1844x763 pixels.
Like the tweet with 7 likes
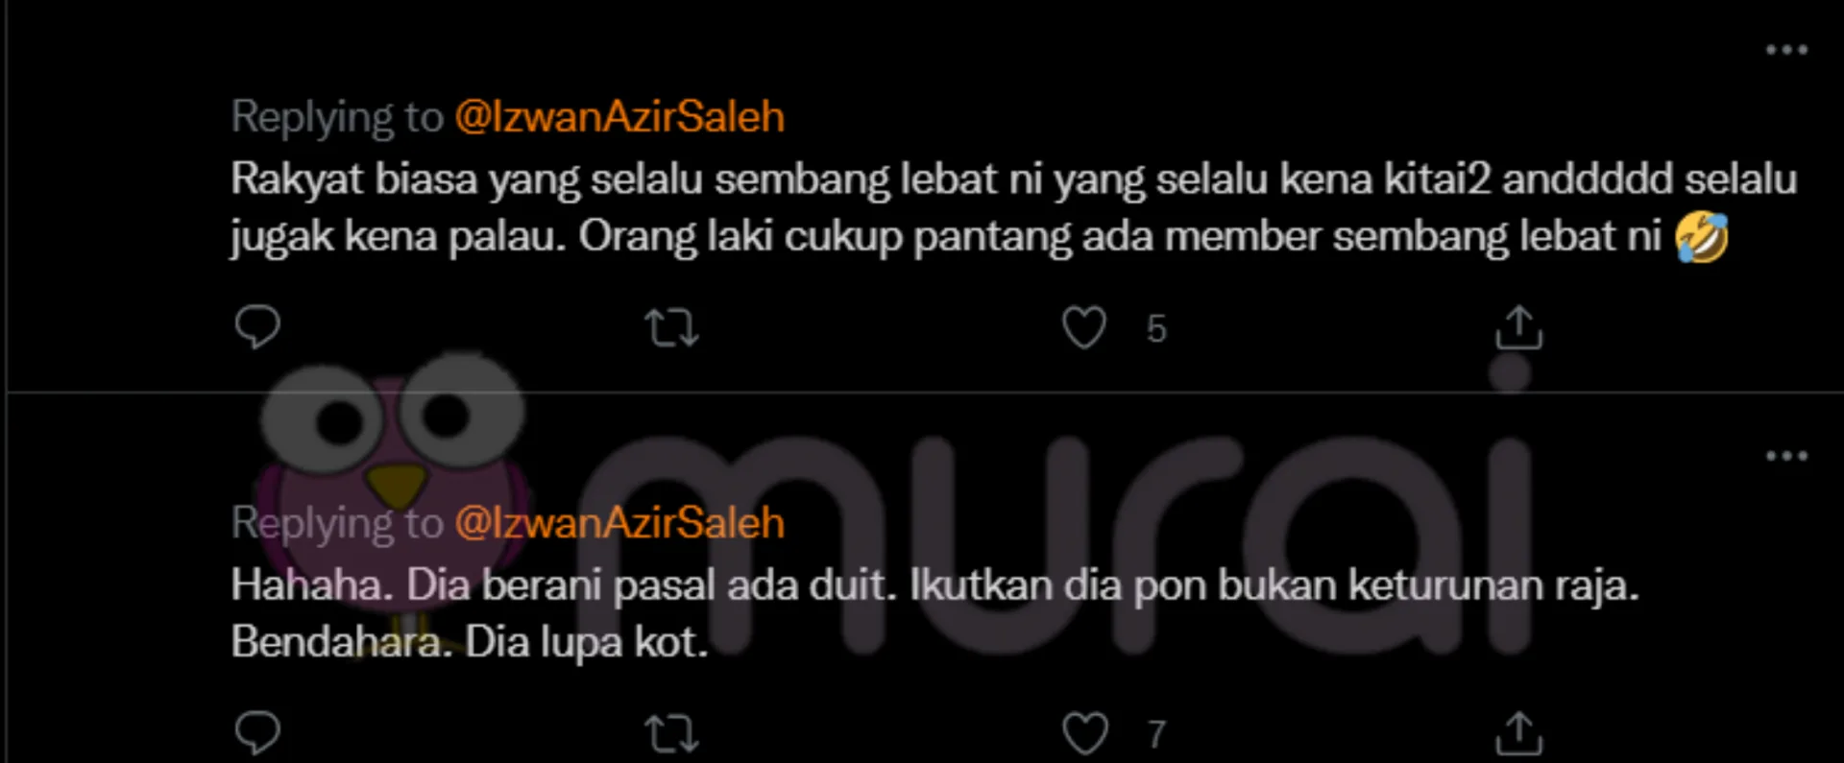1084,733
